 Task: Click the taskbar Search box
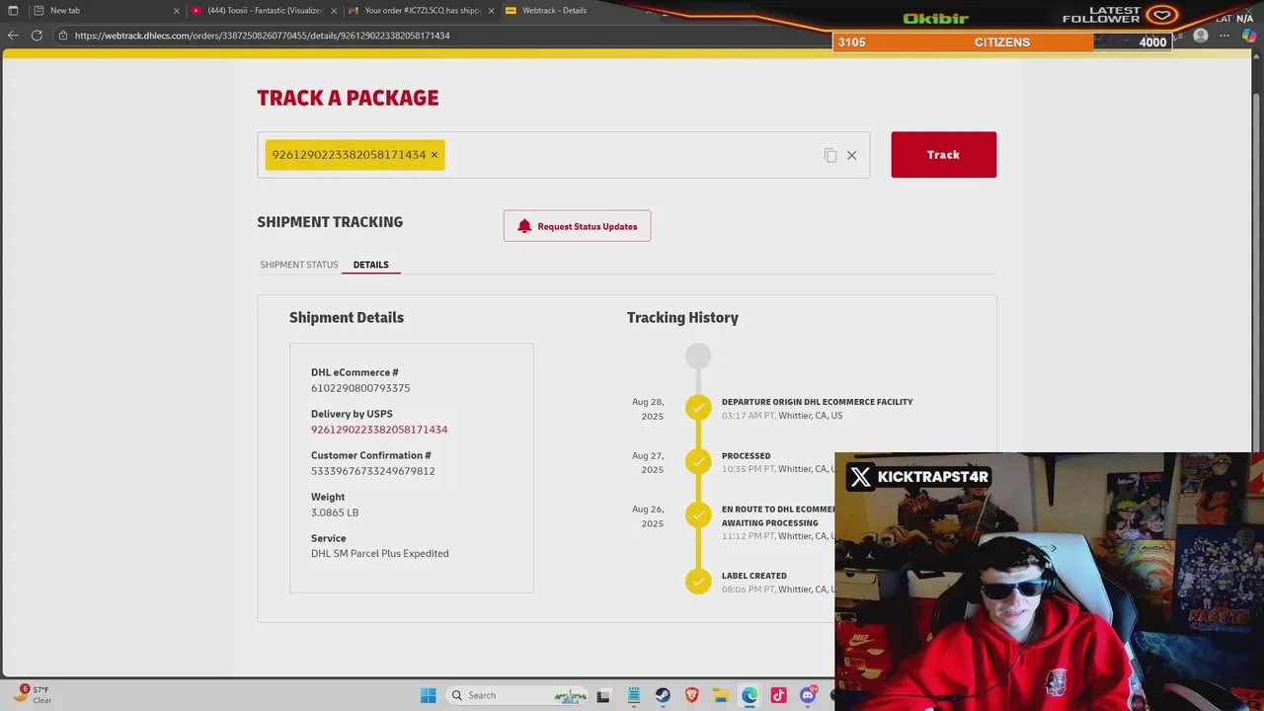coord(515,695)
